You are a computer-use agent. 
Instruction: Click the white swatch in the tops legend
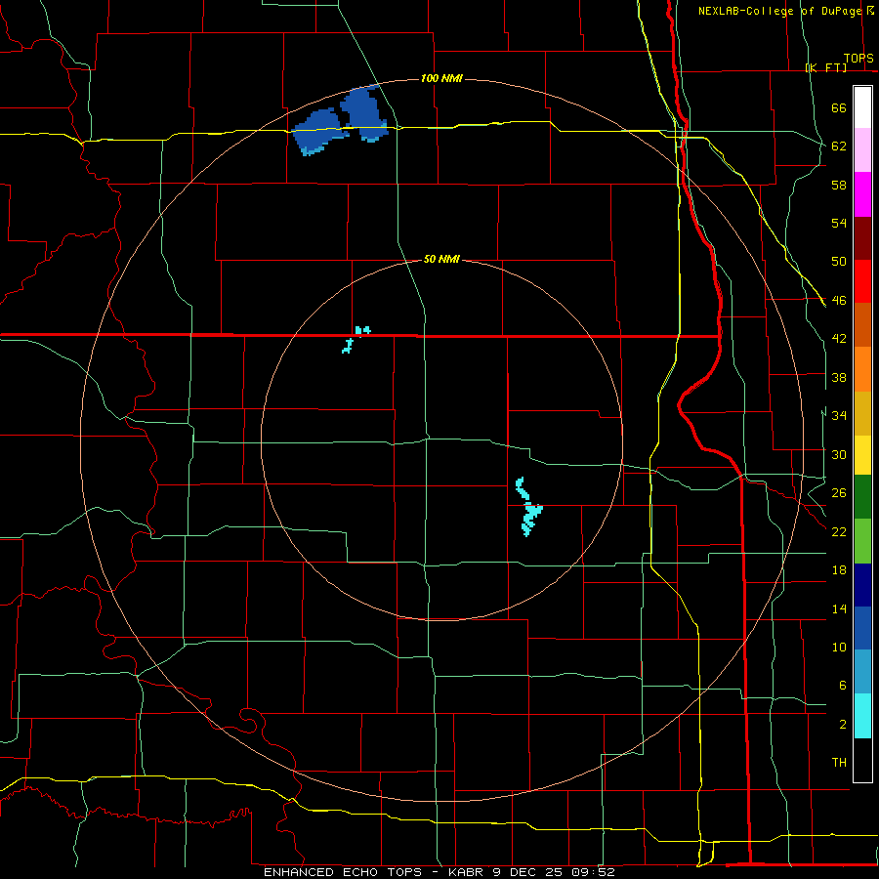coord(862,107)
